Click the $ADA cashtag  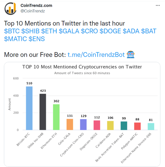point(131,31)
